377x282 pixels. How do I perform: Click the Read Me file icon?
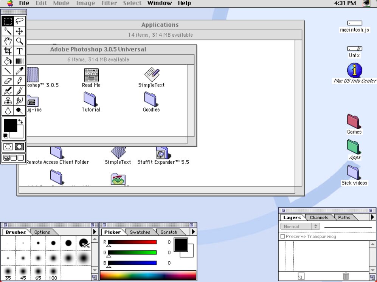click(x=91, y=75)
